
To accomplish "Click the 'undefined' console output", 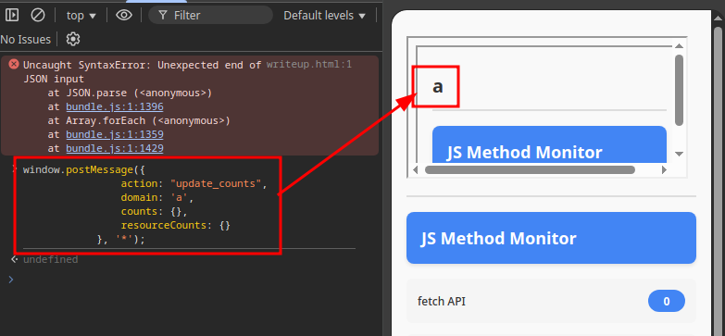I will pos(50,259).
